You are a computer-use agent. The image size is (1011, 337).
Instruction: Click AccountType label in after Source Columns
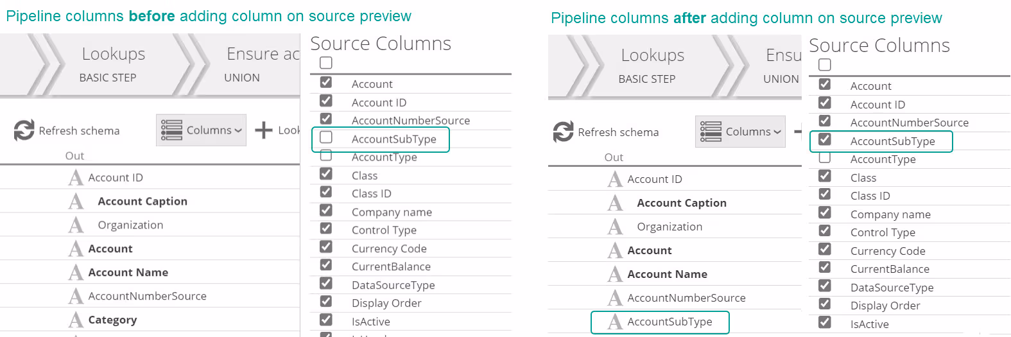(883, 159)
